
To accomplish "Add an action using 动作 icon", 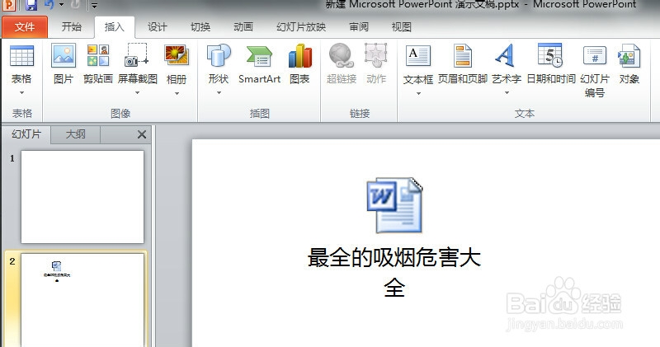I will click(375, 55).
